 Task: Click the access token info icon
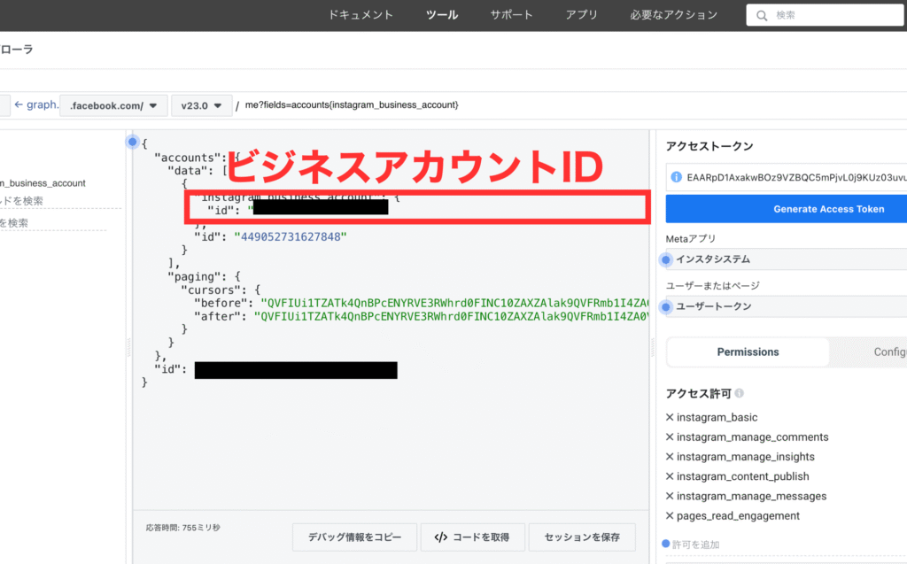coord(676,177)
